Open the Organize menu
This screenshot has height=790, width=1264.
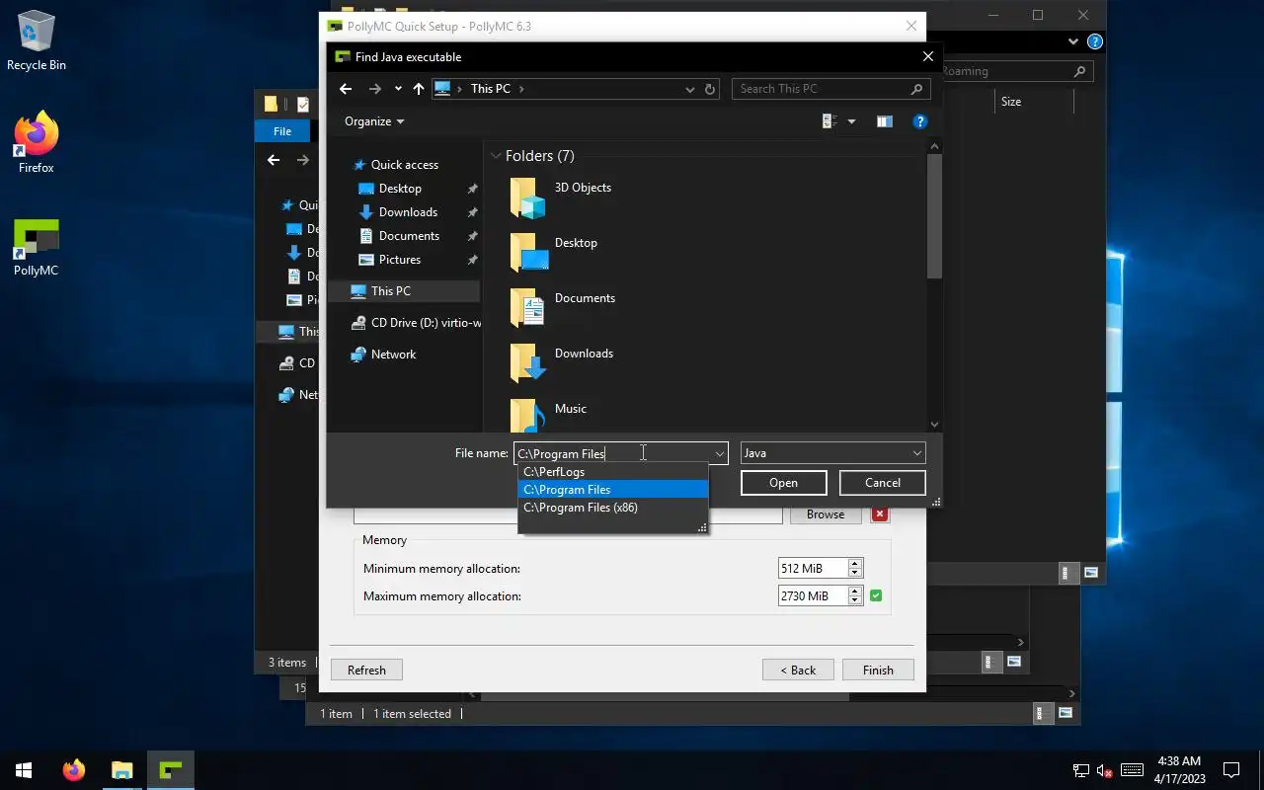click(x=374, y=121)
